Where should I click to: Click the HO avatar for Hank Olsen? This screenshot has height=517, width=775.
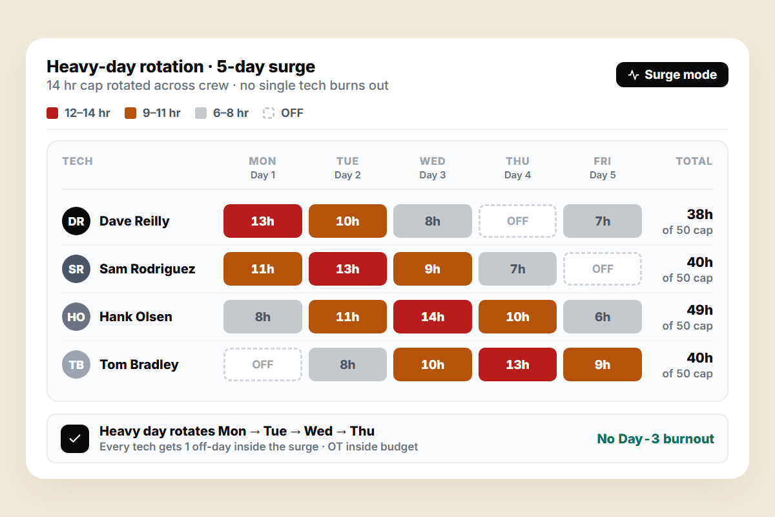click(76, 317)
